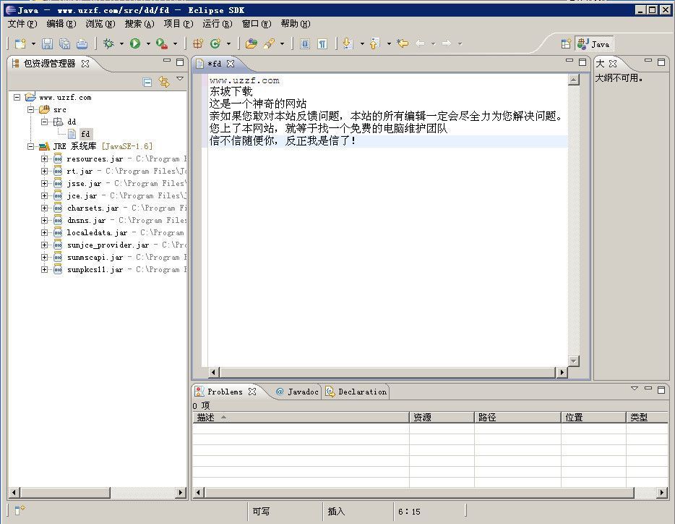Collapse all in package explorer
Screen dimensions: 675x524
(x=147, y=82)
